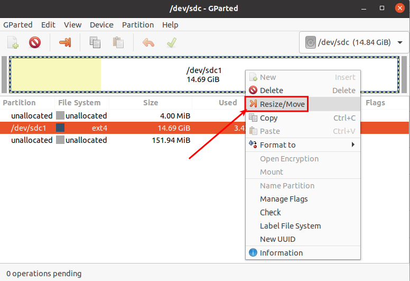Open the View menu

point(72,25)
